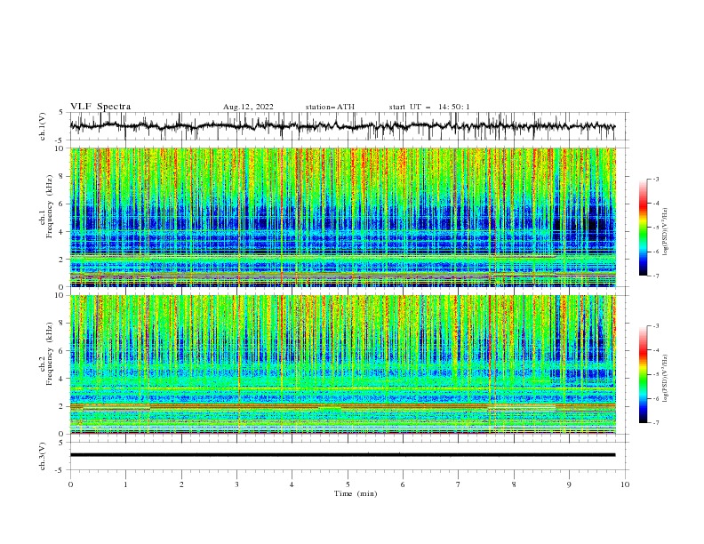The image size is (704, 544).
Task: Click the "-7" tick on ch.1 color bar
Action: tap(655, 276)
